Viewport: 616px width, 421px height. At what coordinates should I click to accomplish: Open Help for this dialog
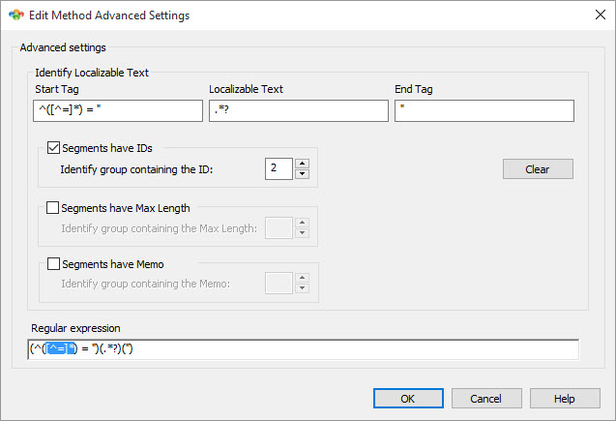coord(565,399)
